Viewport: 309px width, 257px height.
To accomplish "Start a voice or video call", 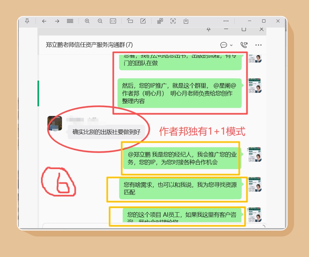I will tap(244, 45).
